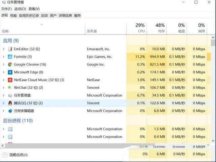Expand the WeChat process group
Image resolution: width=216 pixels, height=162 pixels.
[x=3, y=88]
